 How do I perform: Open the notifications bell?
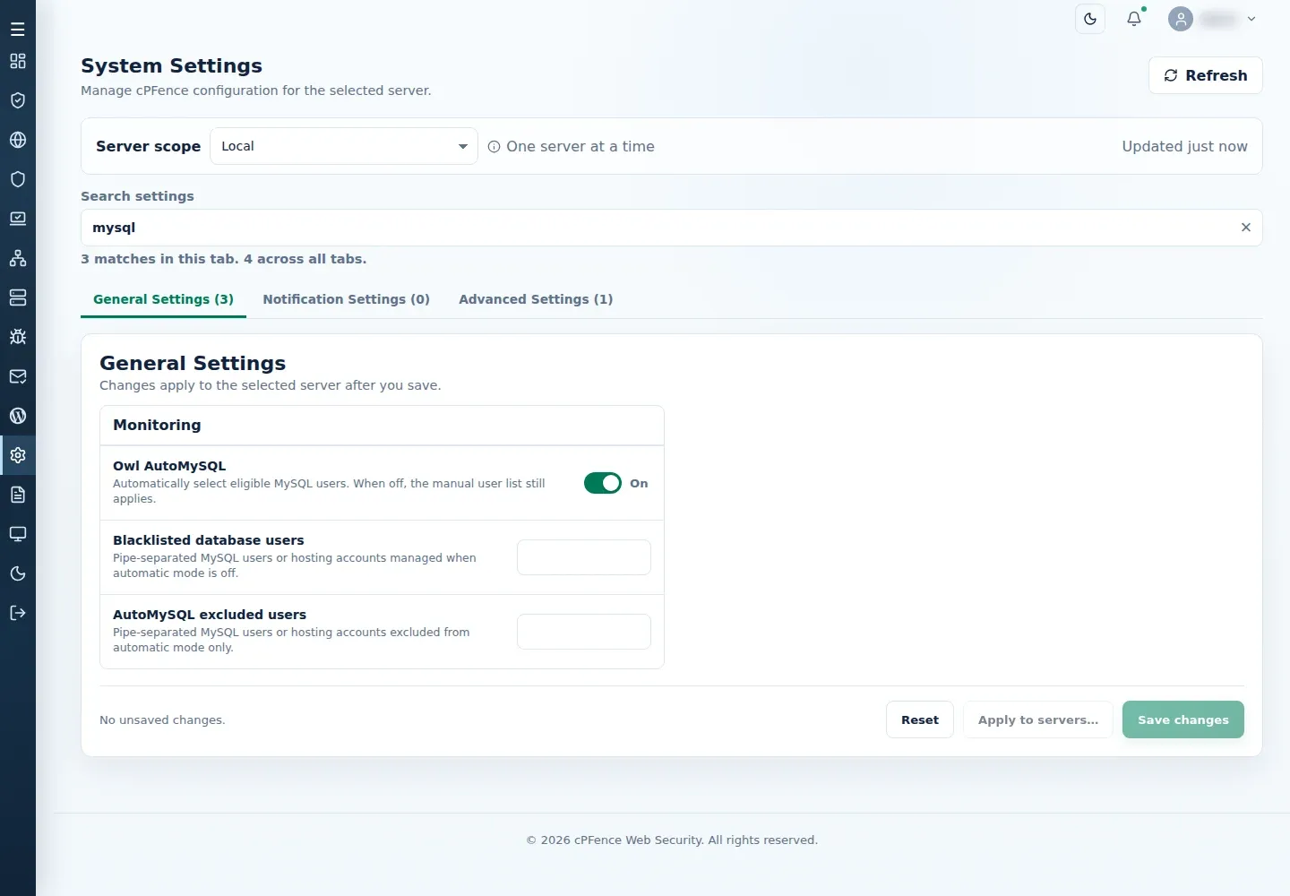[x=1134, y=19]
